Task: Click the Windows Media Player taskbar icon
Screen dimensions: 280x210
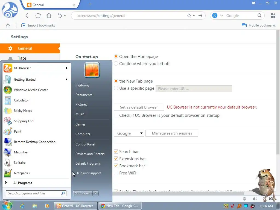Action: (47, 206)
